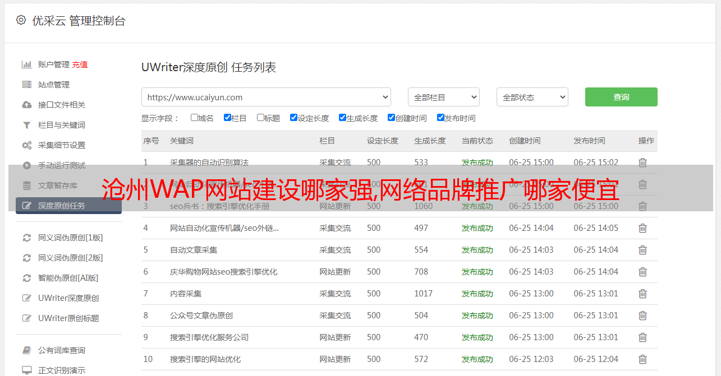Click the 栏目与关键词 filter icon
The width and height of the screenshot is (721, 376).
(26, 125)
